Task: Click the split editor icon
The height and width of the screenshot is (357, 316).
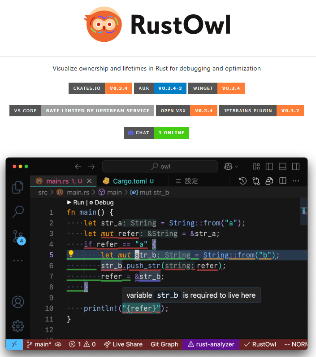Action: 283,181
